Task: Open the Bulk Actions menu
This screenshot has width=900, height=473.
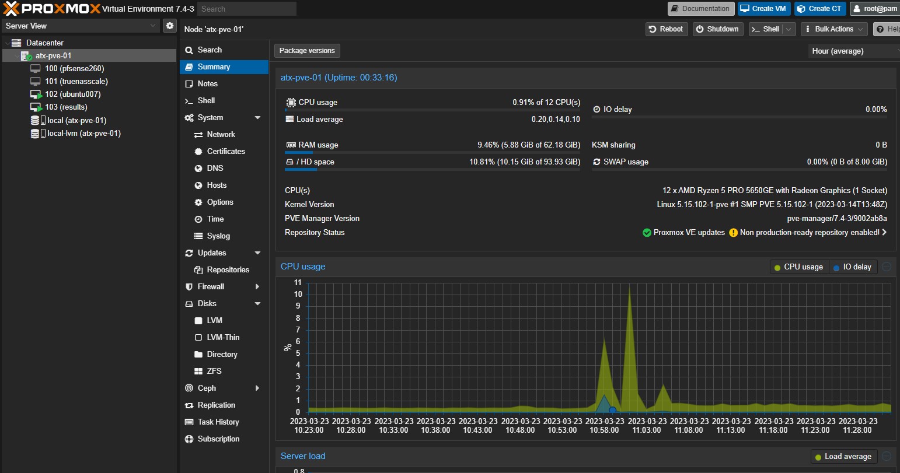Action: click(833, 29)
